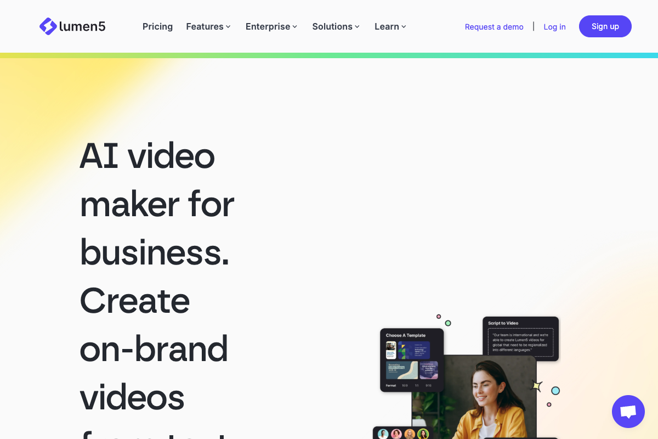The height and width of the screenshot is (439, 658).
Task: Expand the Enterprise menu chevron
Action: (x=294, y=27)
